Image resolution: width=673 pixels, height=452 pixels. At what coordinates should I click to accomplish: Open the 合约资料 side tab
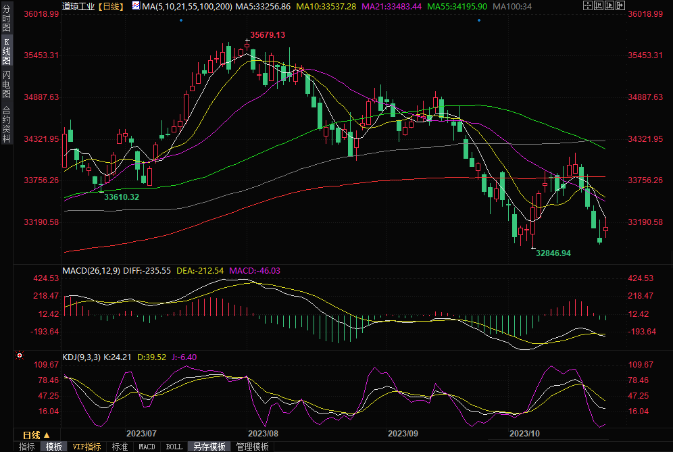[x=6, y=124]
